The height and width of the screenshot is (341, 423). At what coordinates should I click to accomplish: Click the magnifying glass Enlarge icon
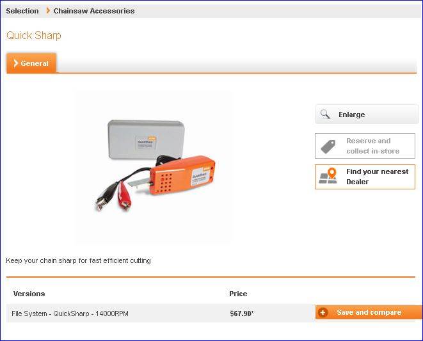point(326,115)
